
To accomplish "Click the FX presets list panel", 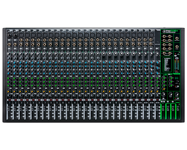I will pos(167,65).
